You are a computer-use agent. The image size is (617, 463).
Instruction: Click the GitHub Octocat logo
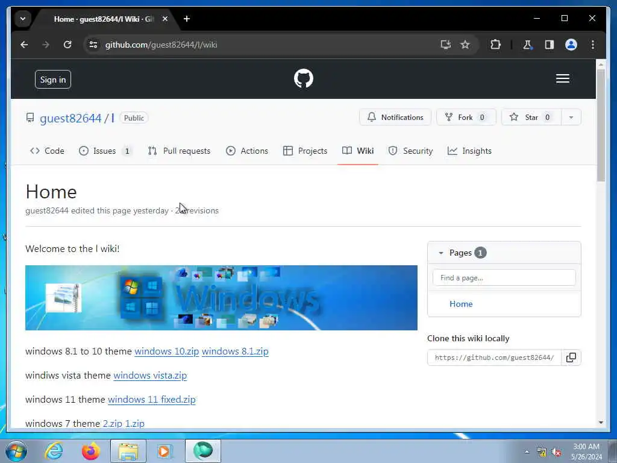(x=304, y=78)
